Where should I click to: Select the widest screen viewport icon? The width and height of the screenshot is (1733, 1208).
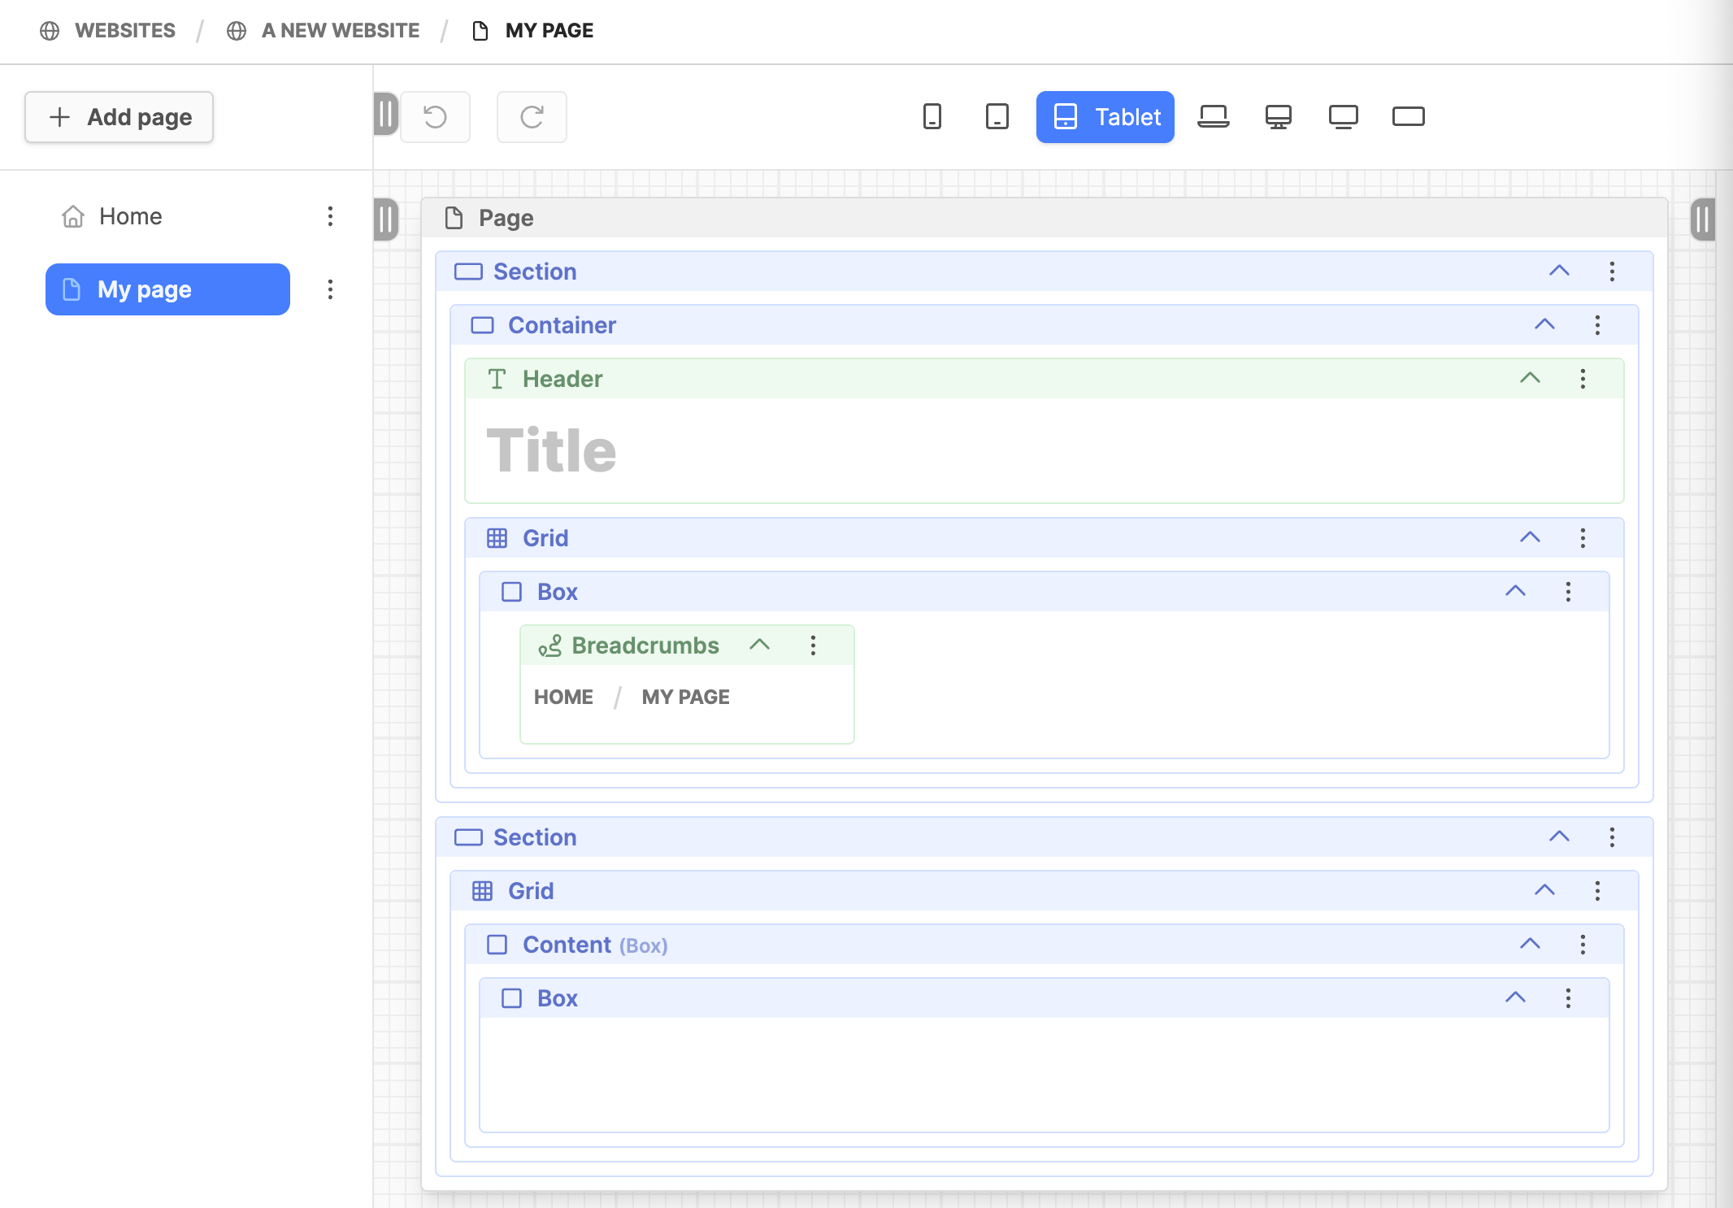pyautogui.click(x=1408, y=117)
